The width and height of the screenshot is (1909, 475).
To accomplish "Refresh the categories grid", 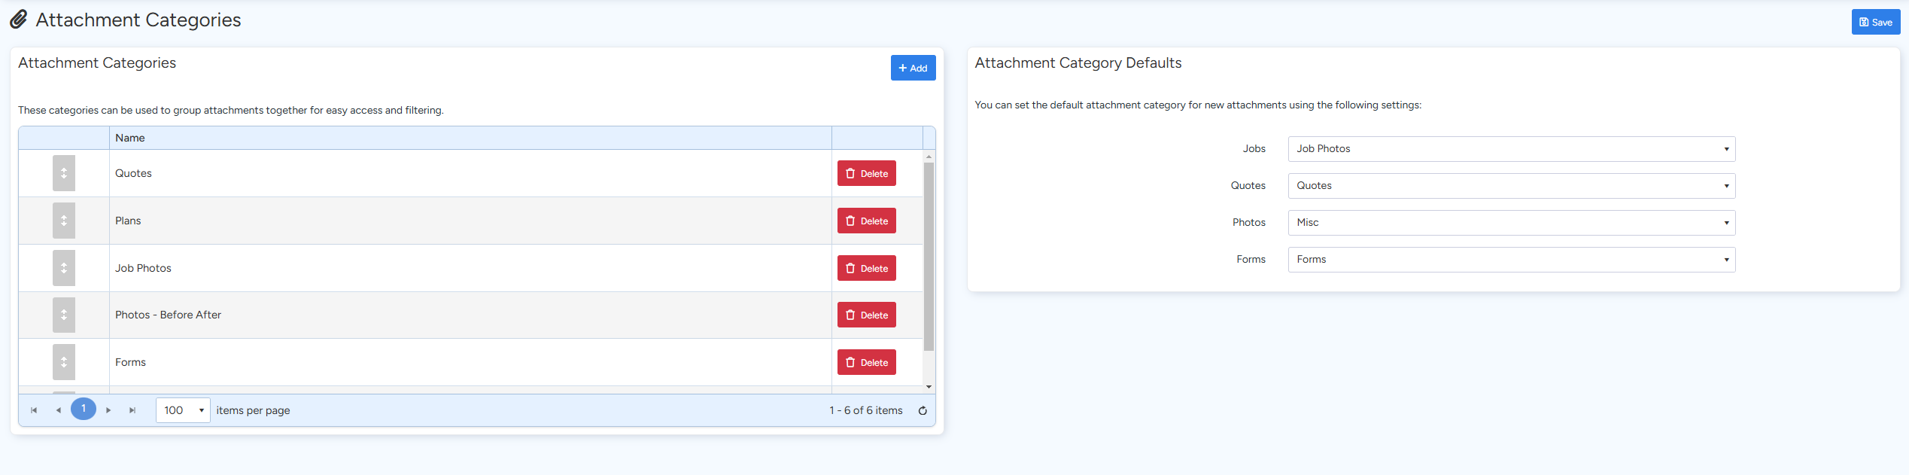I will (x=923, y=410).
